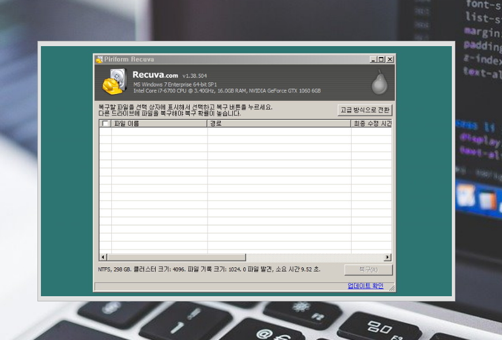Click the 복구(R) recover button

[368, 270]
